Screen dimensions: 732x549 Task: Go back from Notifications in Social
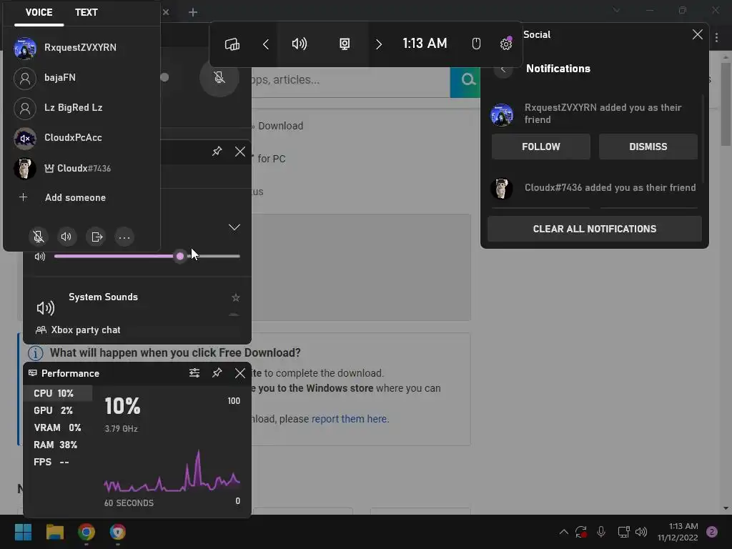click(503, 69)
